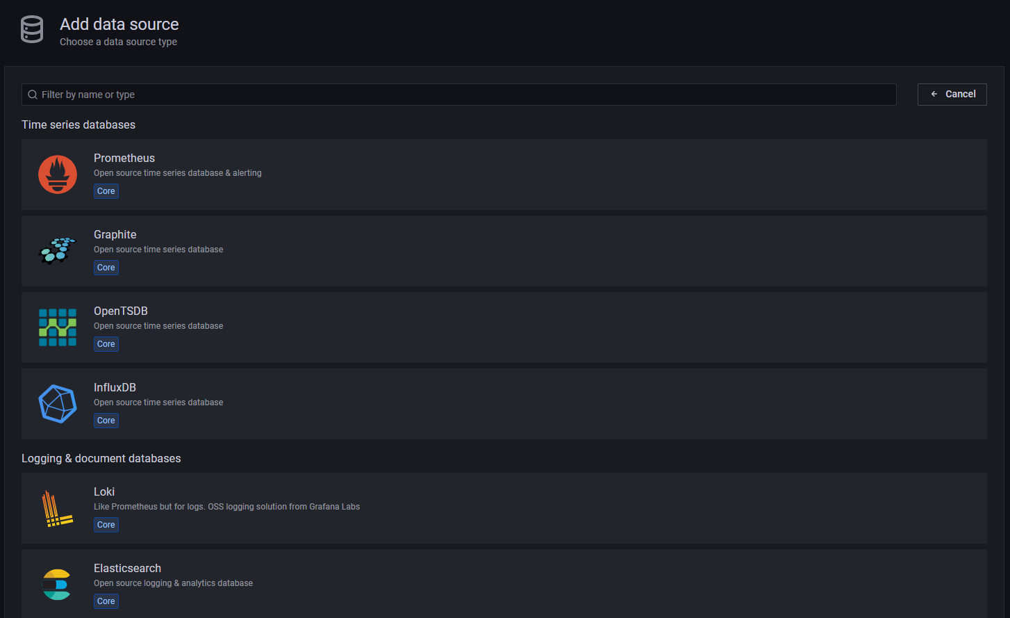Viewport: 1010px width, 618px height.
Task: Click the Loki 'Like Prometheus but for logs' description
Action: 226,507
